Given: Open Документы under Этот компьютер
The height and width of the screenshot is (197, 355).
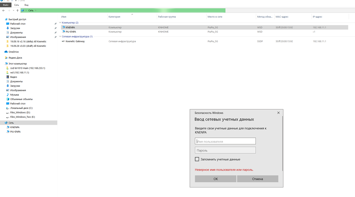Looking at the screenshot, I should (16, 81).
